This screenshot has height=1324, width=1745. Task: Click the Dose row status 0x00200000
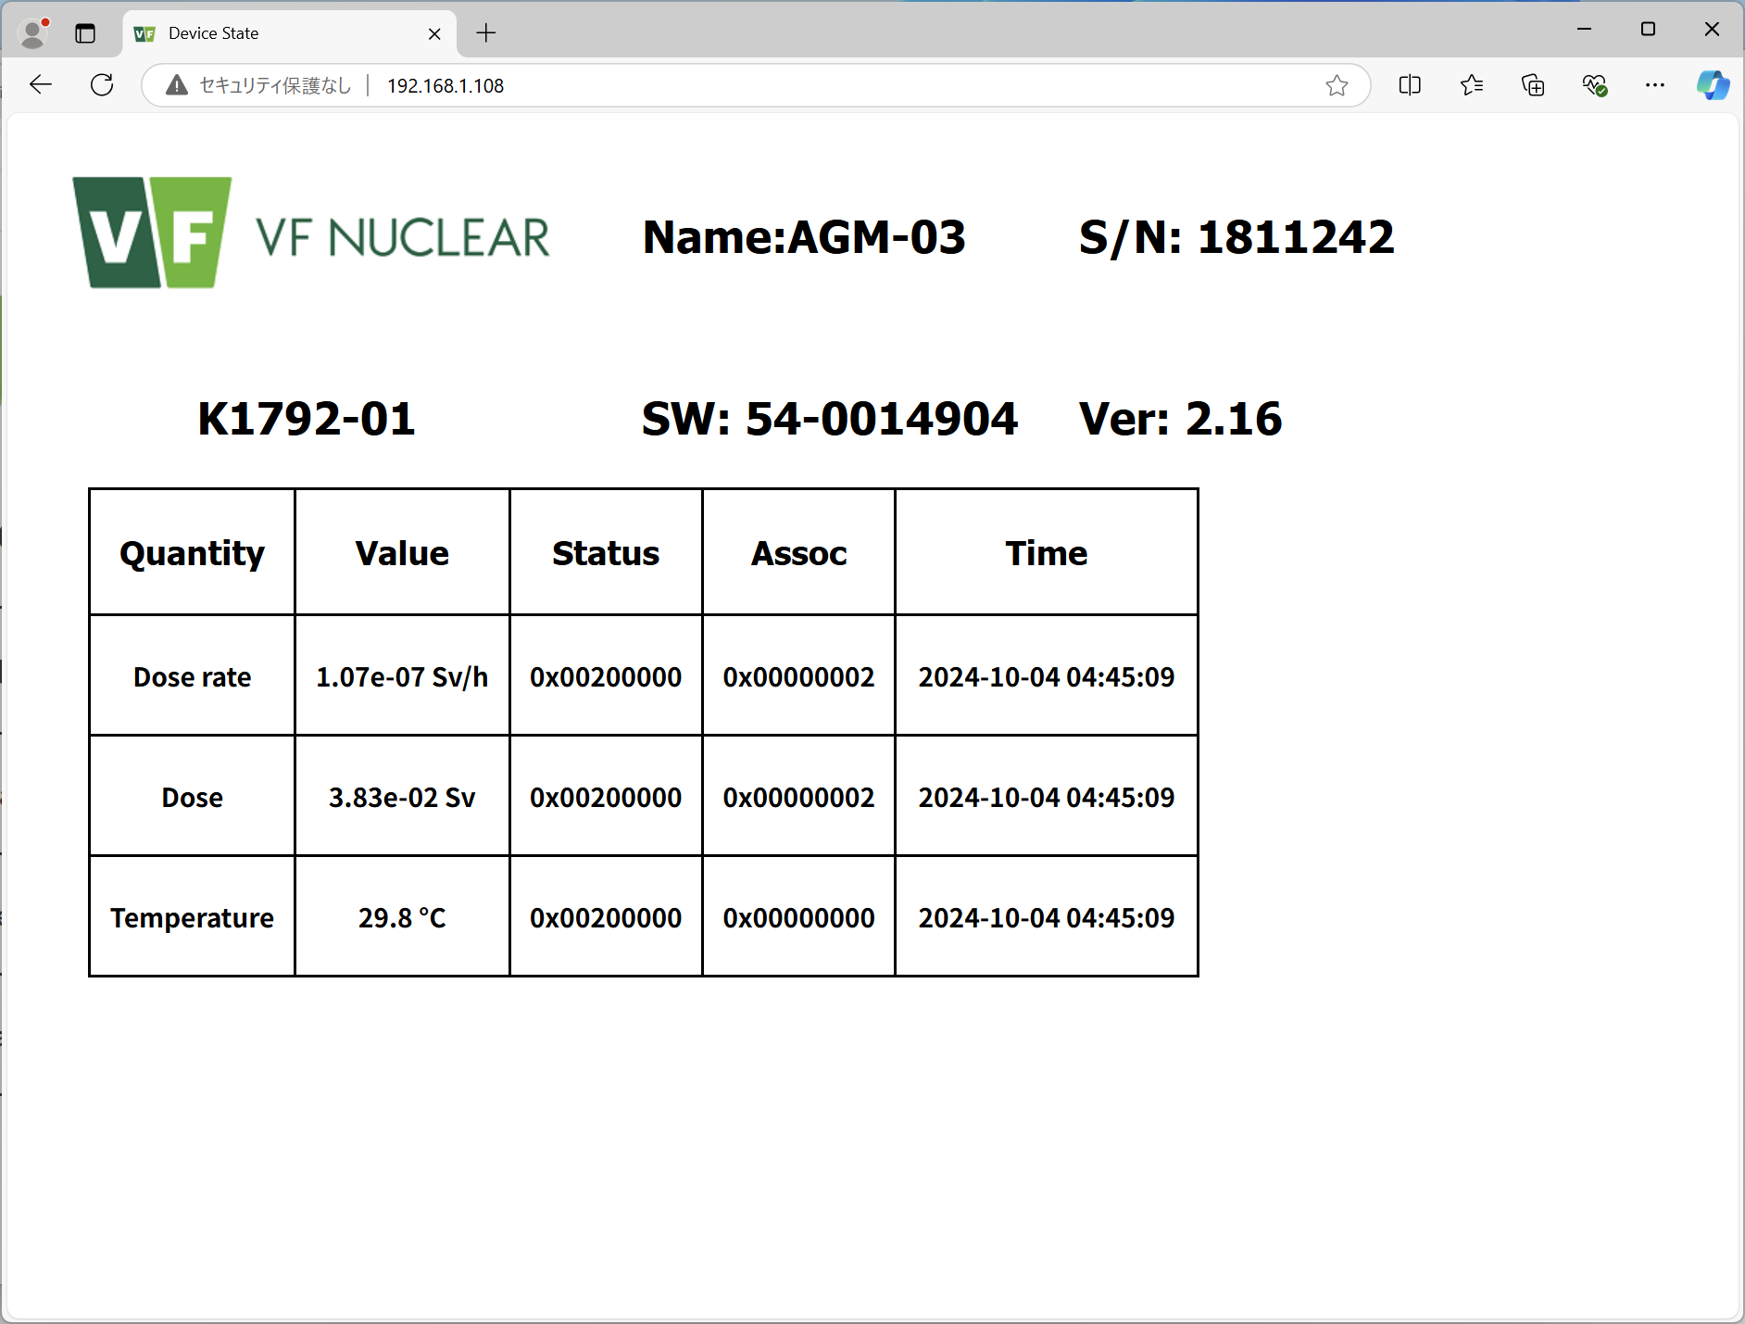[x=606, y=798]
